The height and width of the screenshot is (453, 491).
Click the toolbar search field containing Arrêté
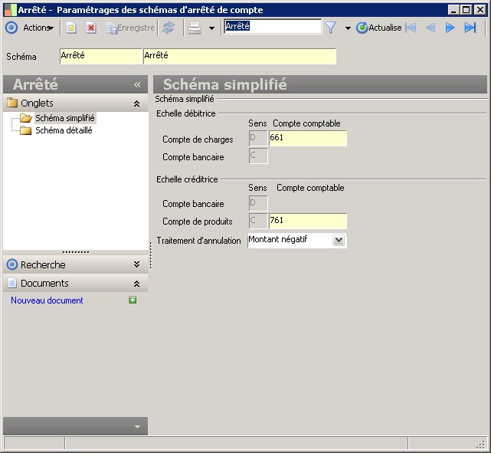(273, 26)
